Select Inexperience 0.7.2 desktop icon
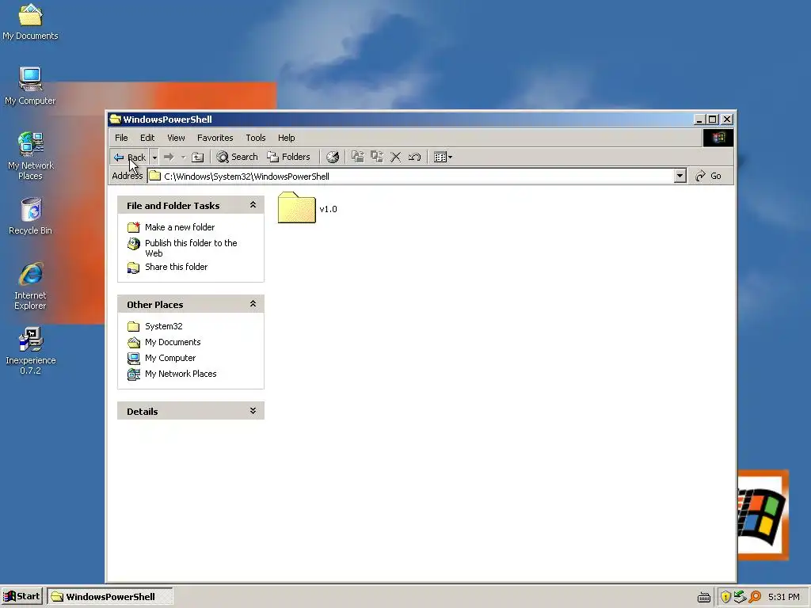811x608 pixels. pos(31,351)
